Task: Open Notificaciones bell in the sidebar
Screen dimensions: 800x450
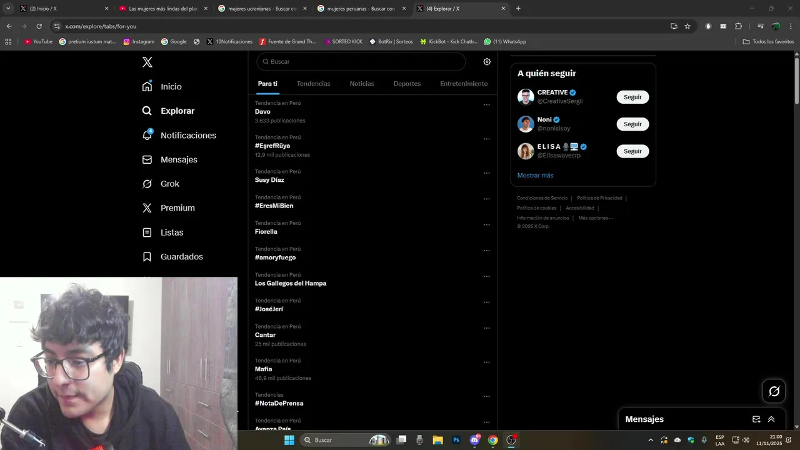Action: pyautogui.click(x=179, y=135)
